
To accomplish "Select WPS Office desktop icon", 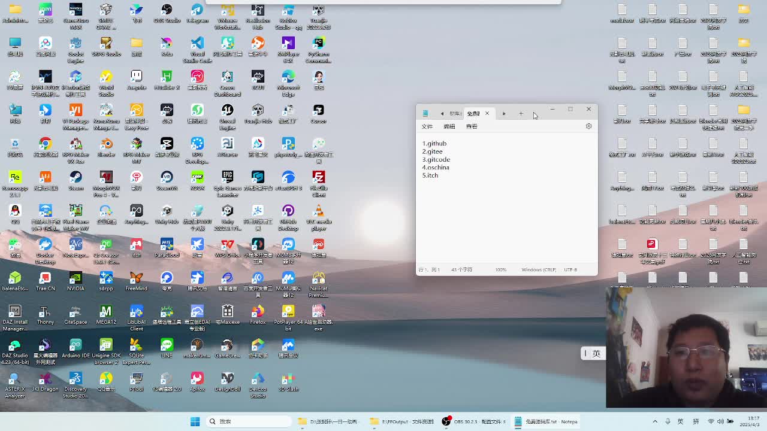I will click(x=227, y=248).
